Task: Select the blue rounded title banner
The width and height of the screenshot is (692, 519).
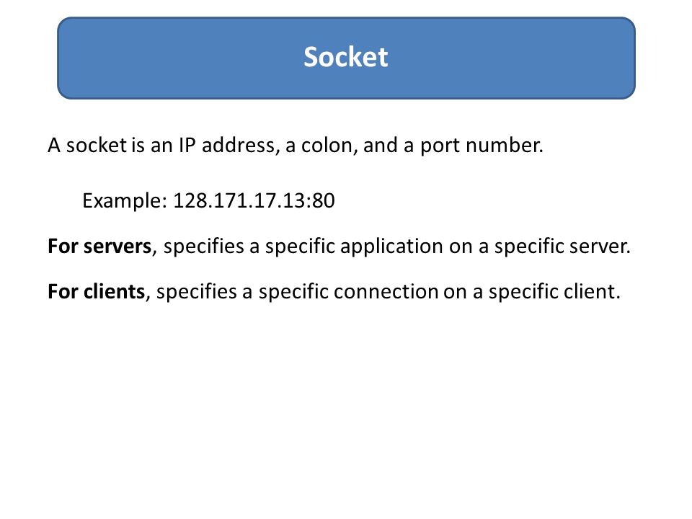Action: [346, 58]
